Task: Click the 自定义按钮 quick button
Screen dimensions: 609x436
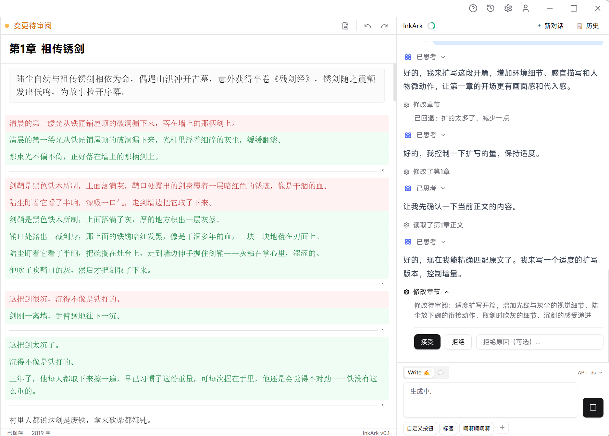Action: 420,429
